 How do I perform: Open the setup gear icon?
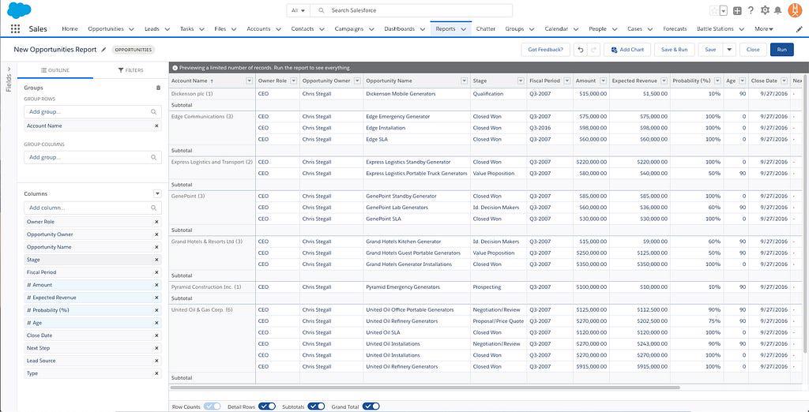click(764, 10)
